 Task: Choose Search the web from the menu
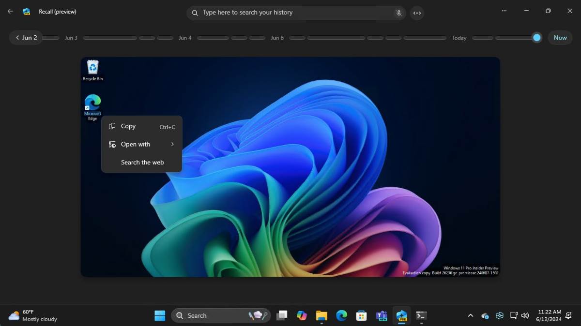[142, 162]
